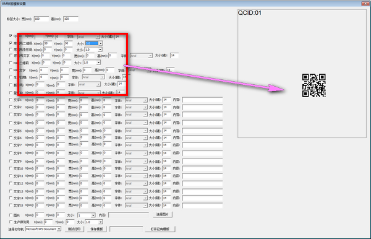Viewport: 371px width, 239px height.
Task: Click the QR code in the label preview
Action: coord(313,85)
